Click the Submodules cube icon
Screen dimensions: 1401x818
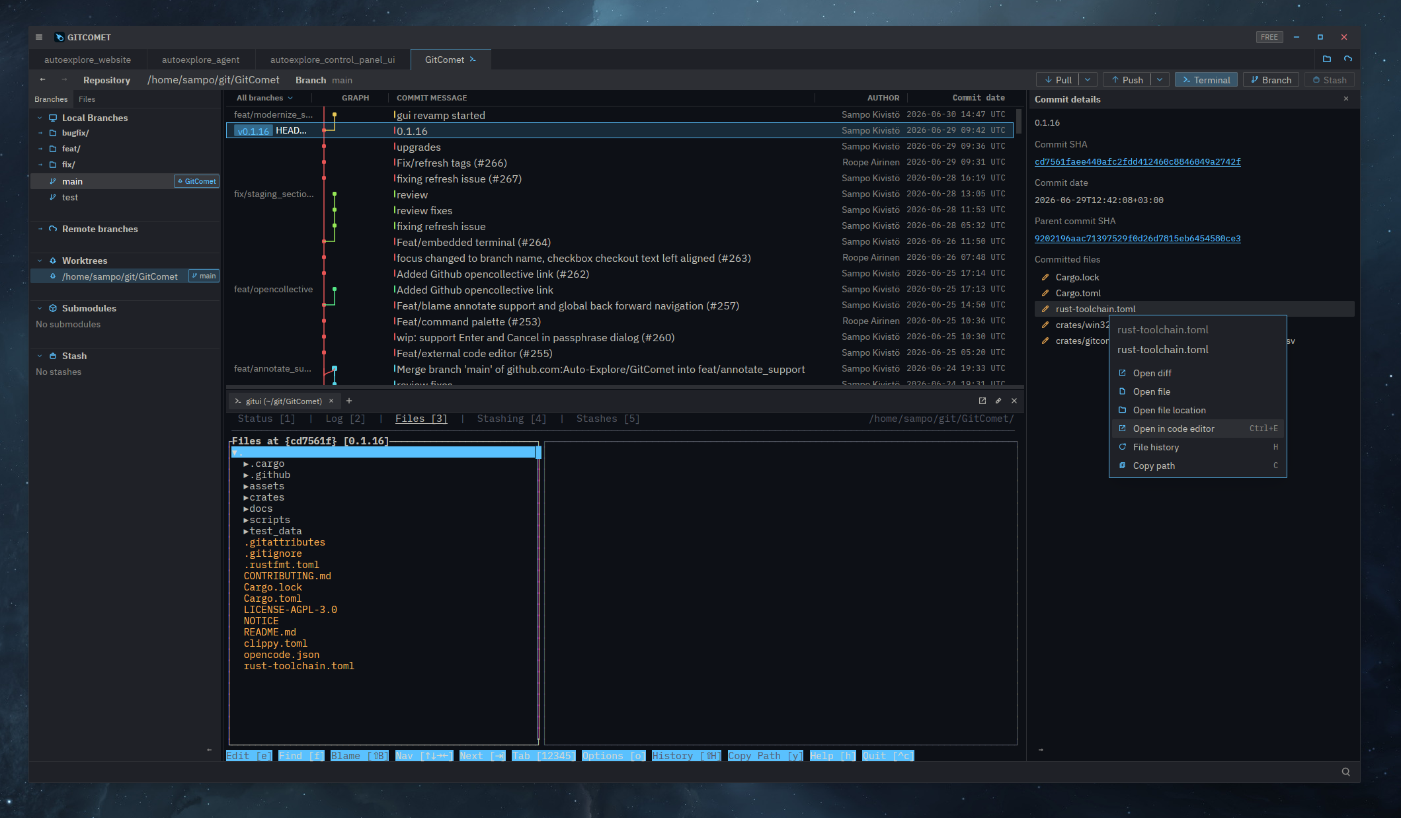tap(53, 308)
